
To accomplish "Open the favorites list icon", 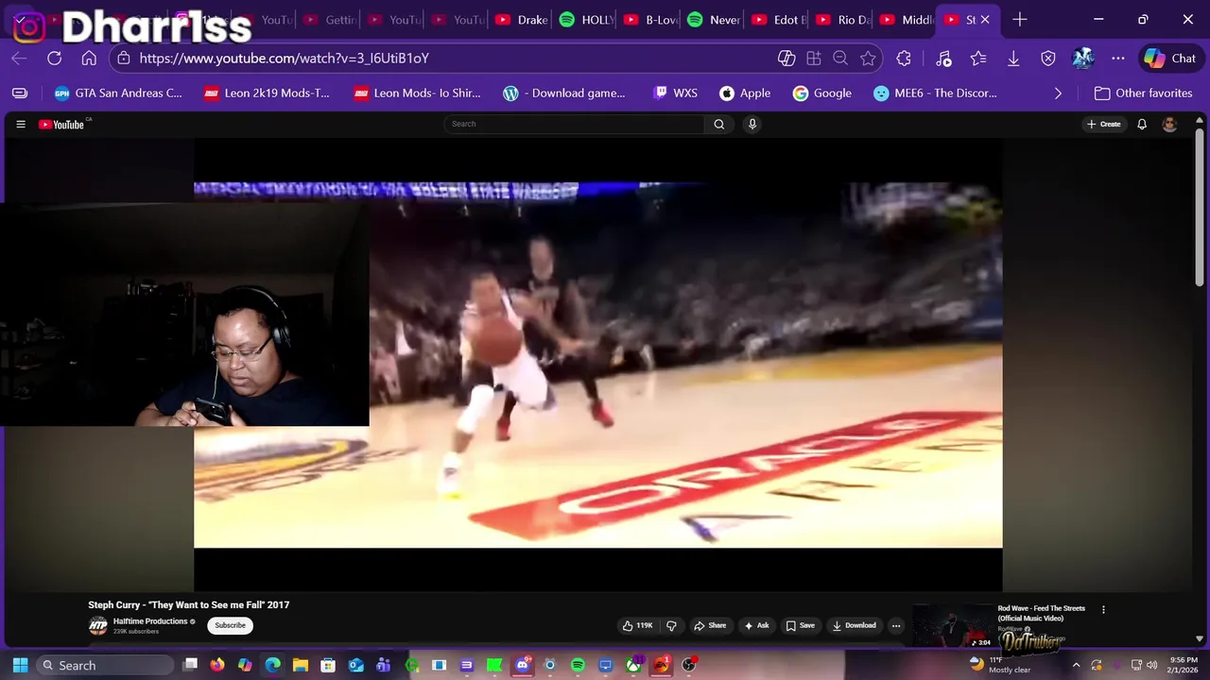I will 978,59.
